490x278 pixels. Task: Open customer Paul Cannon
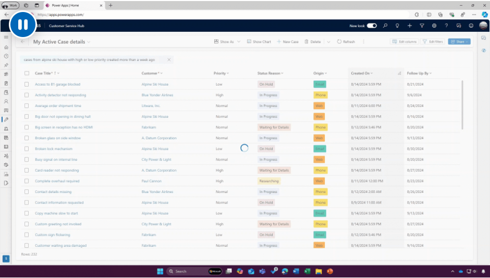[152, 181]
